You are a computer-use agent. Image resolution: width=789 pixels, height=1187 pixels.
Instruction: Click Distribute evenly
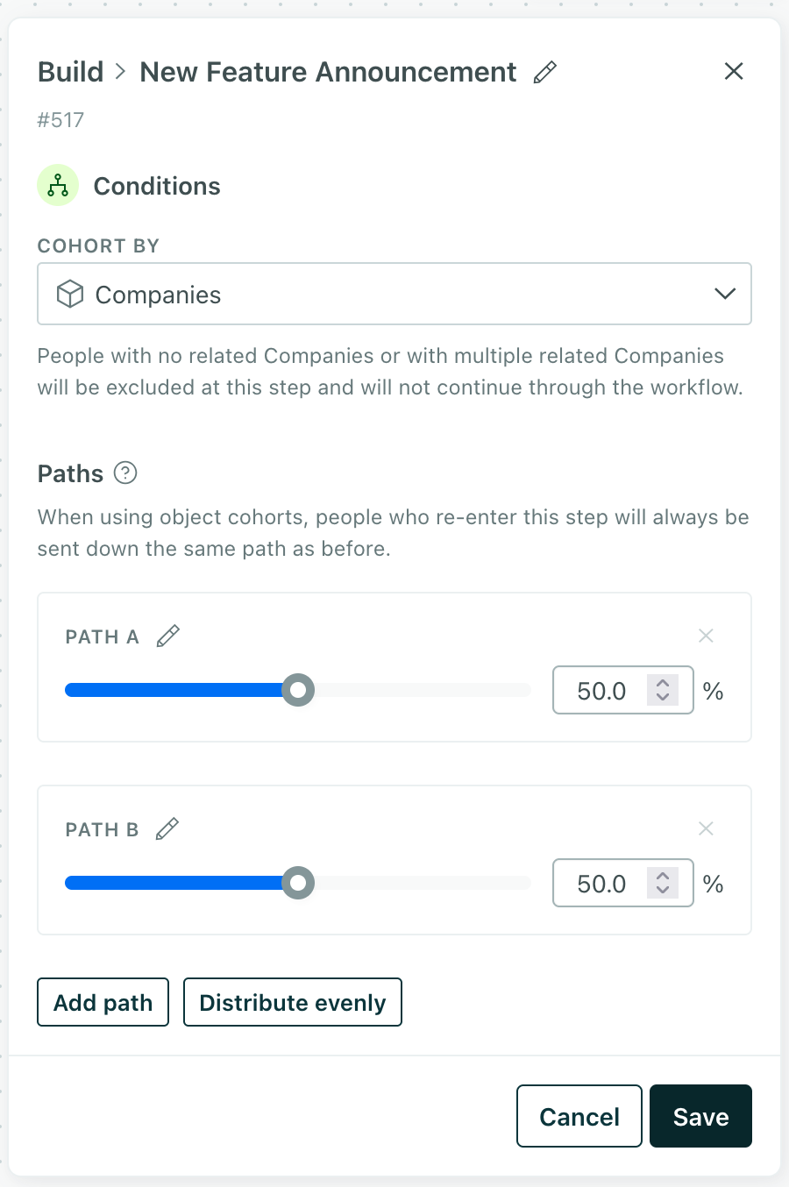click(x=292, y=1002)
